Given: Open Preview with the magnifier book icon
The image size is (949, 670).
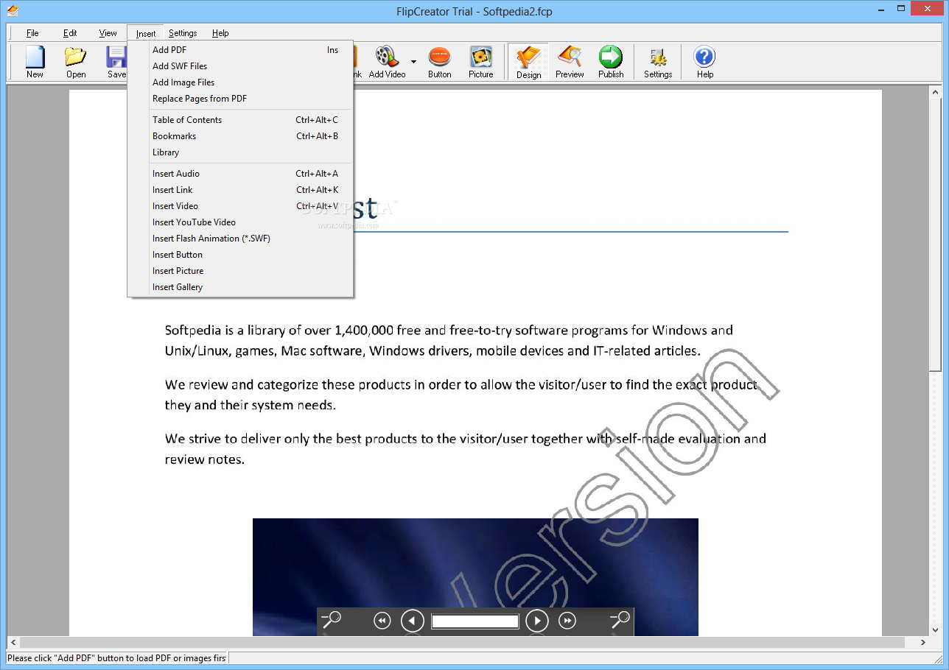Looking at the screenshot, I should [x=570, y=62].
